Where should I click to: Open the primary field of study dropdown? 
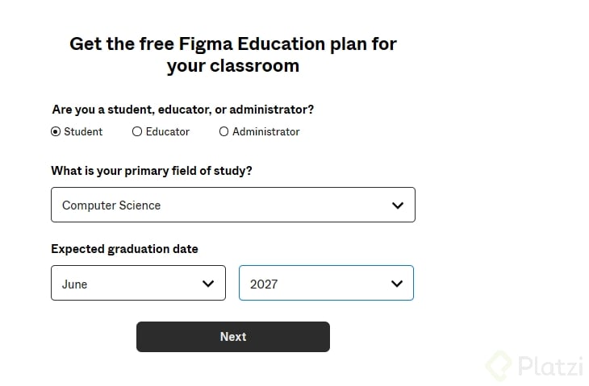pos(232,205)
